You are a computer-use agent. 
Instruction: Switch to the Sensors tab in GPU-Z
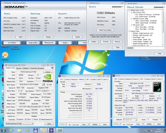coord(19,68)
